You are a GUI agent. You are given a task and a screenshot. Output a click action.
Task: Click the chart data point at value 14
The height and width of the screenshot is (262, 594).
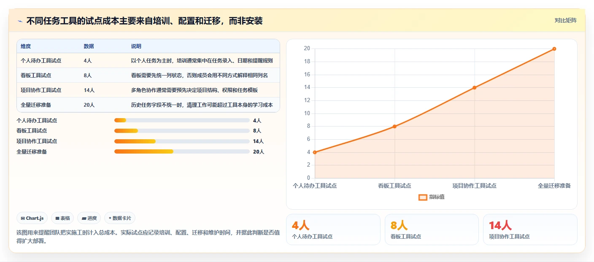pyautogui.click(x=475, y=88)
